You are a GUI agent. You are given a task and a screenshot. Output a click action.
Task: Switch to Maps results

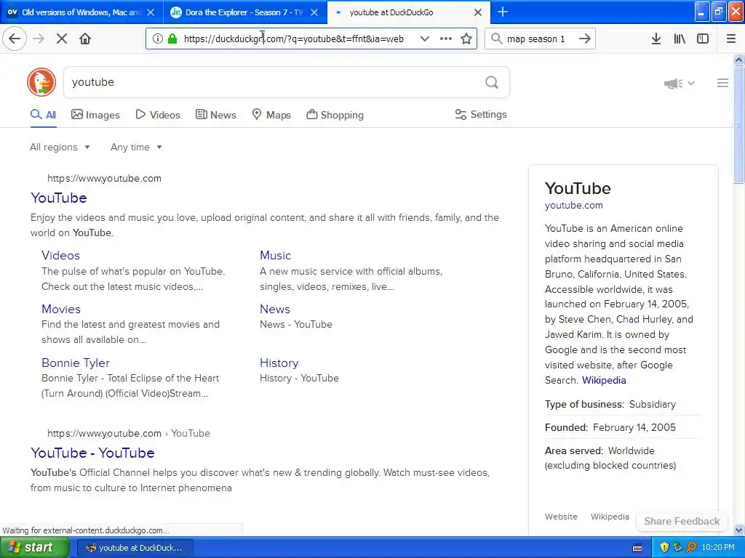[x=271, y=115]
